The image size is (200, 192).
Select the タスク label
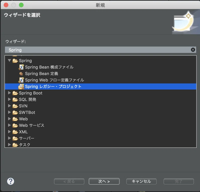pos(24,145)
